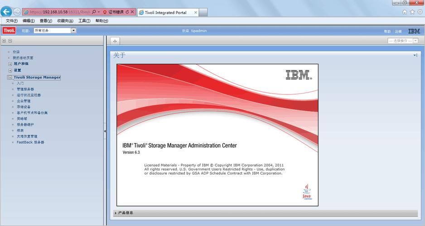Open Favorites with the star icon
Screen dimensions: 425x226
click(412, 12)
